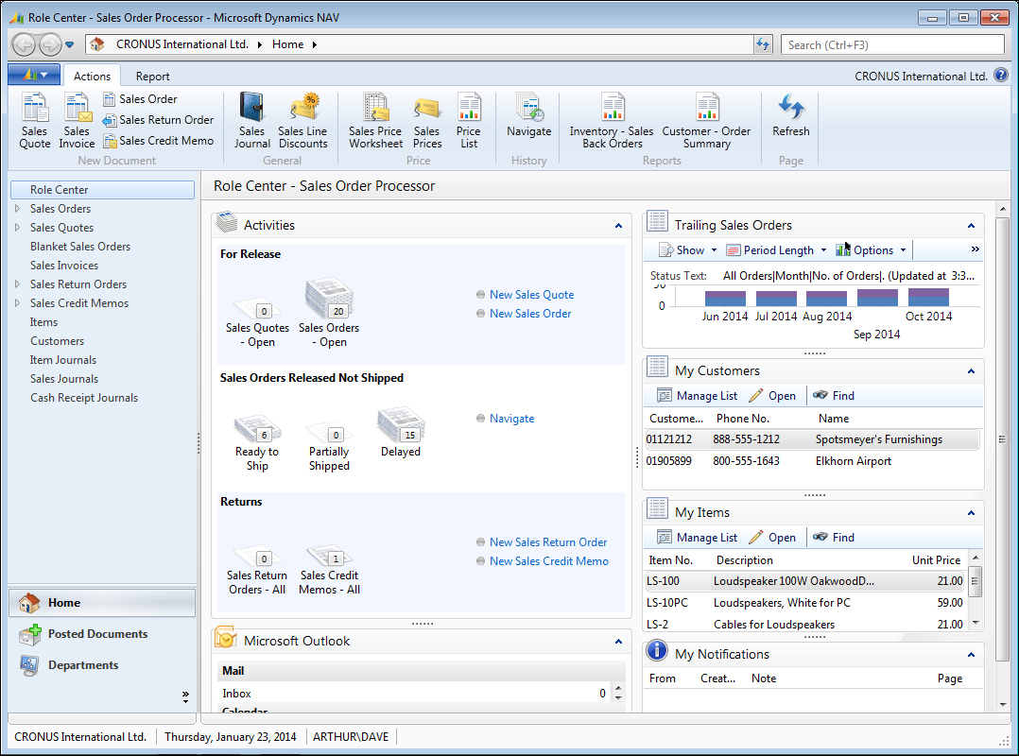Select the Oct 2014 bar in chart
Image resolution: width=1019 pixels, height=756 pixels.
(928, 298)
